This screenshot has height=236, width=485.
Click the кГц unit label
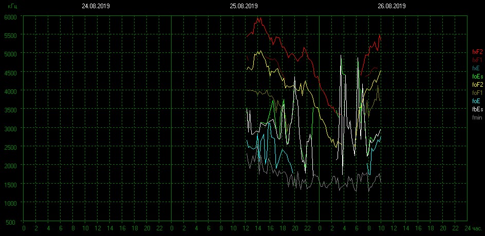[12, 6]
